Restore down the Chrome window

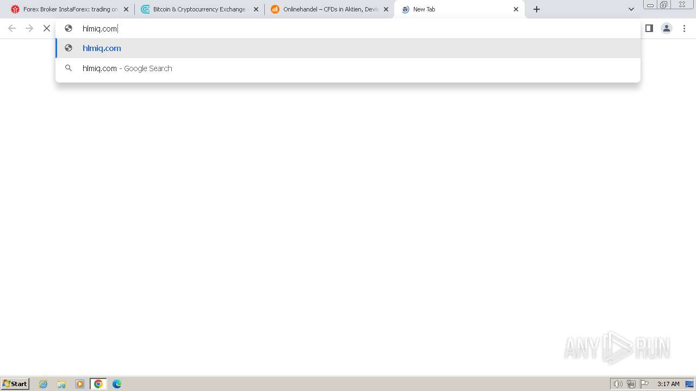pyautogui.click(x=664, y=4)
